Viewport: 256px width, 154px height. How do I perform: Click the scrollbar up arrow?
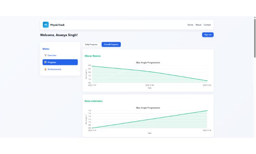coord(255,17)
